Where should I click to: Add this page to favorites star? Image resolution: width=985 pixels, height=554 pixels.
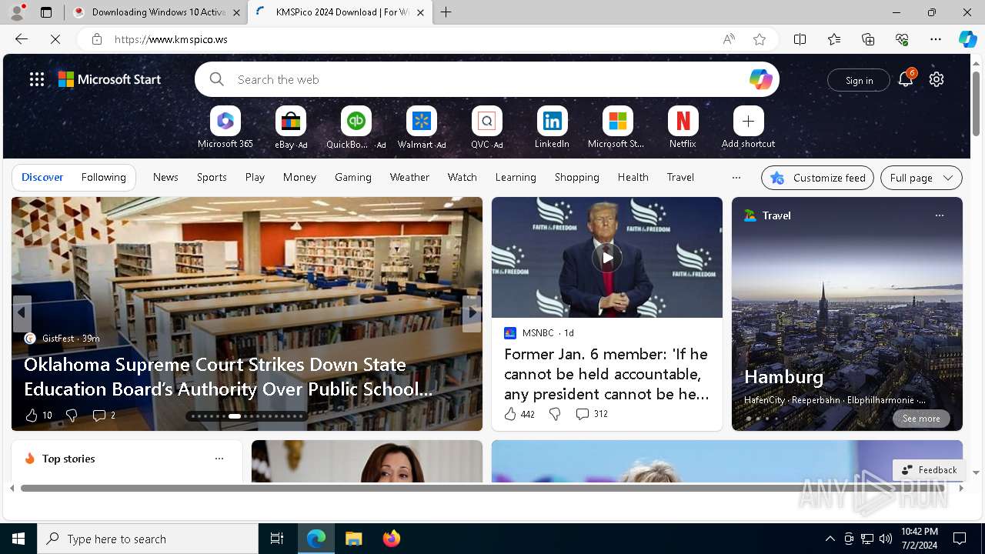point(760,39)
